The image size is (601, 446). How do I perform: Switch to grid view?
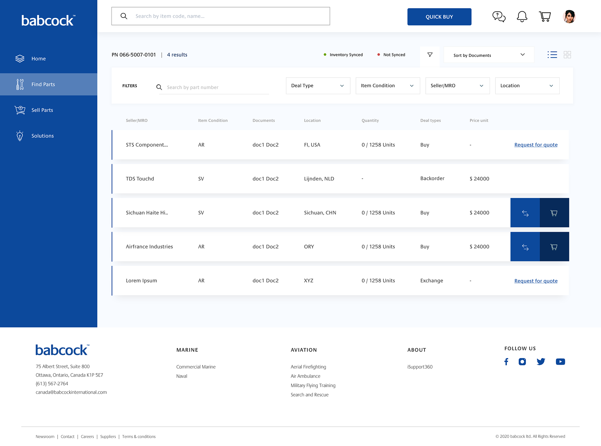[567, 55]
